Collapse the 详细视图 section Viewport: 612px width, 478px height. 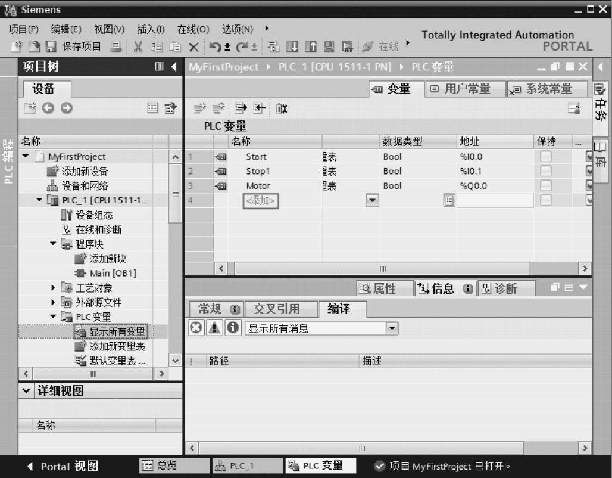point(26,390)
